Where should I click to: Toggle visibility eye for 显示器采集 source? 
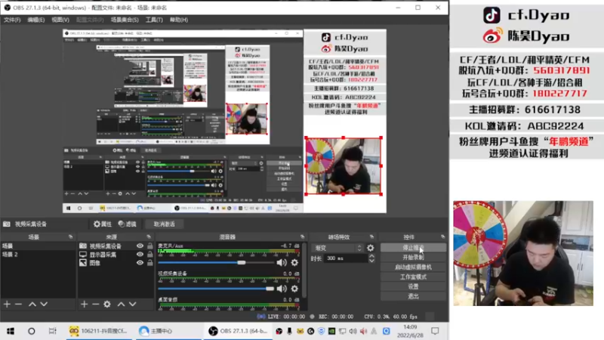pyautogui.click(x=140, y=254)
